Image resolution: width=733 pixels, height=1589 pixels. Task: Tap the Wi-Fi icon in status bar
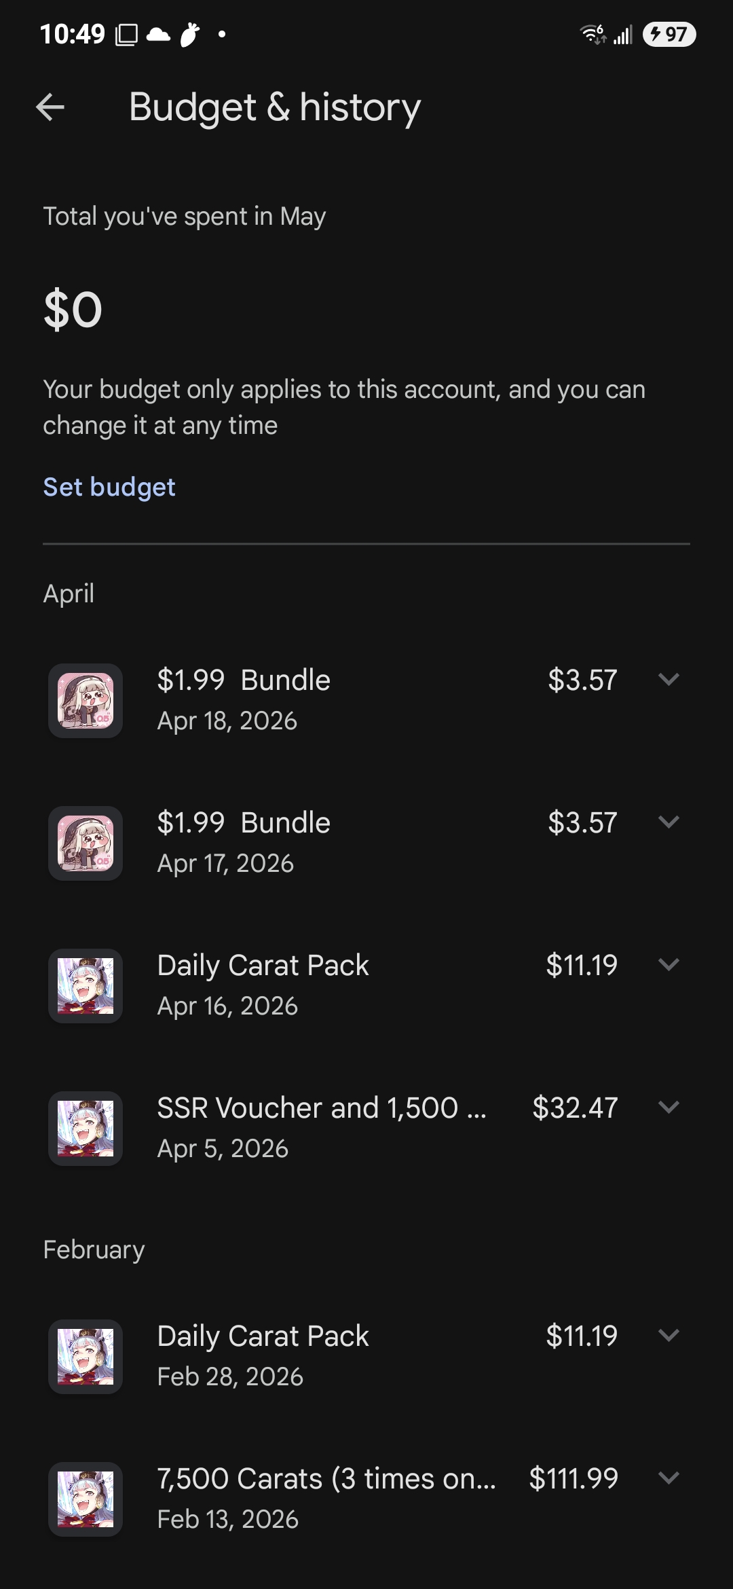(593, 34)
